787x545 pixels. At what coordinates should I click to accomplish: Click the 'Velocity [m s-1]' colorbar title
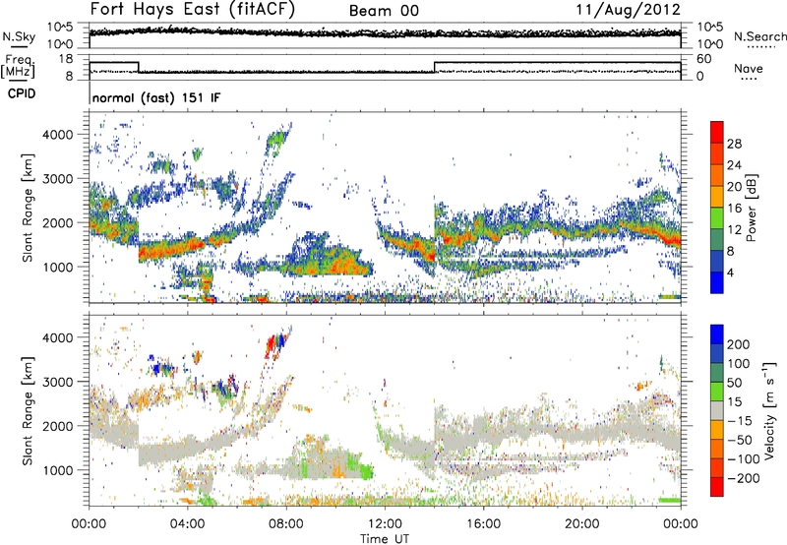768,409
